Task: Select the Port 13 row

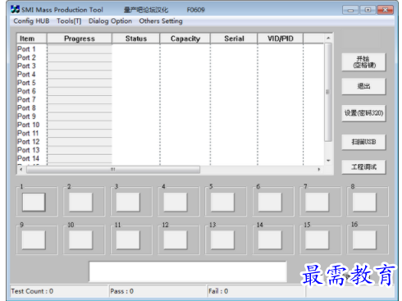Action: (171, 150)
